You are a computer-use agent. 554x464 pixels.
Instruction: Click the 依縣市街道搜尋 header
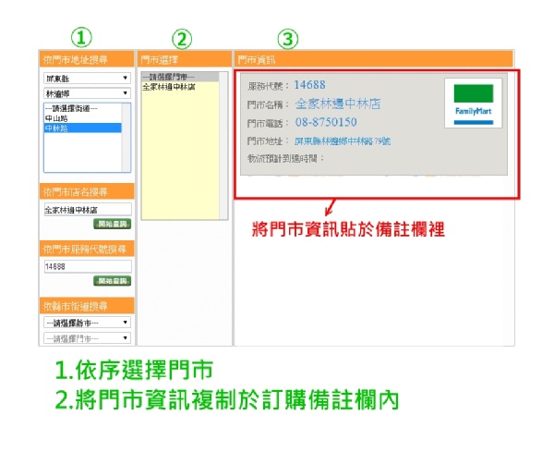(87, 306)
